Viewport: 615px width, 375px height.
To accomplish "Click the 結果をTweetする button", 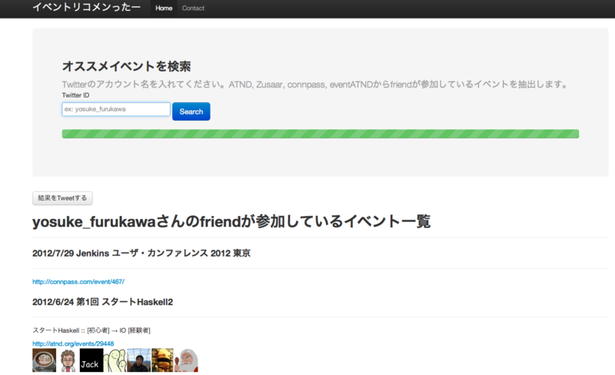I will pyautogui.click(x=62, y=198).
